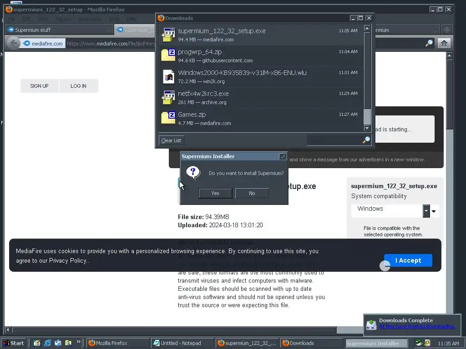
Task: Click the question mark icon in installer dialog
Action: tap(193, 173)
